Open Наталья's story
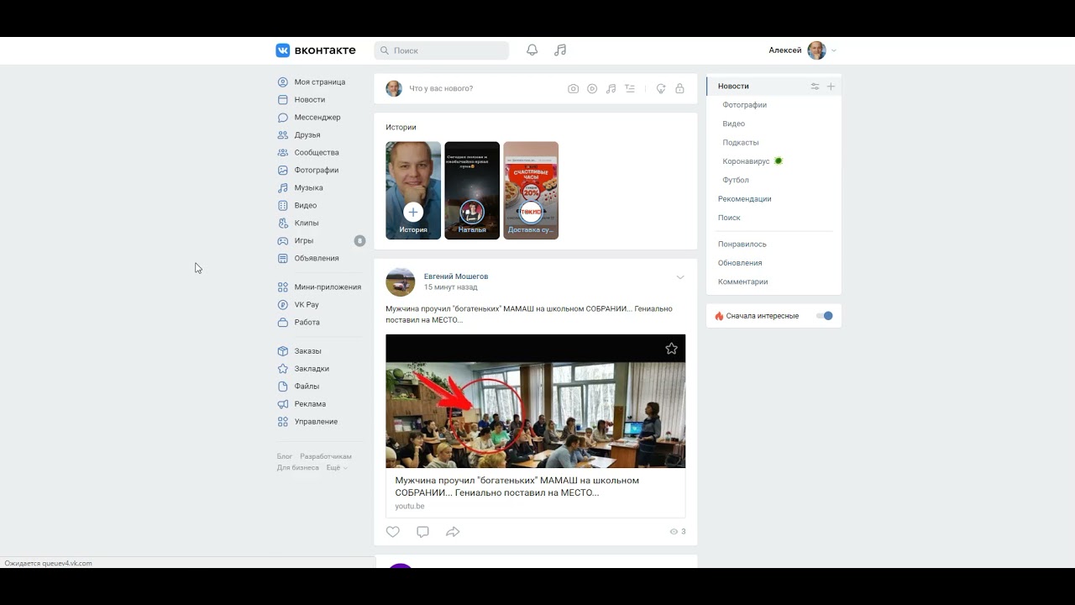1075x605 pixels. 472,191
